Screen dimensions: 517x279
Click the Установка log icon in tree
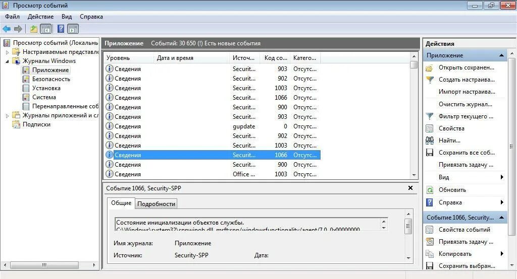click(26, 88)
